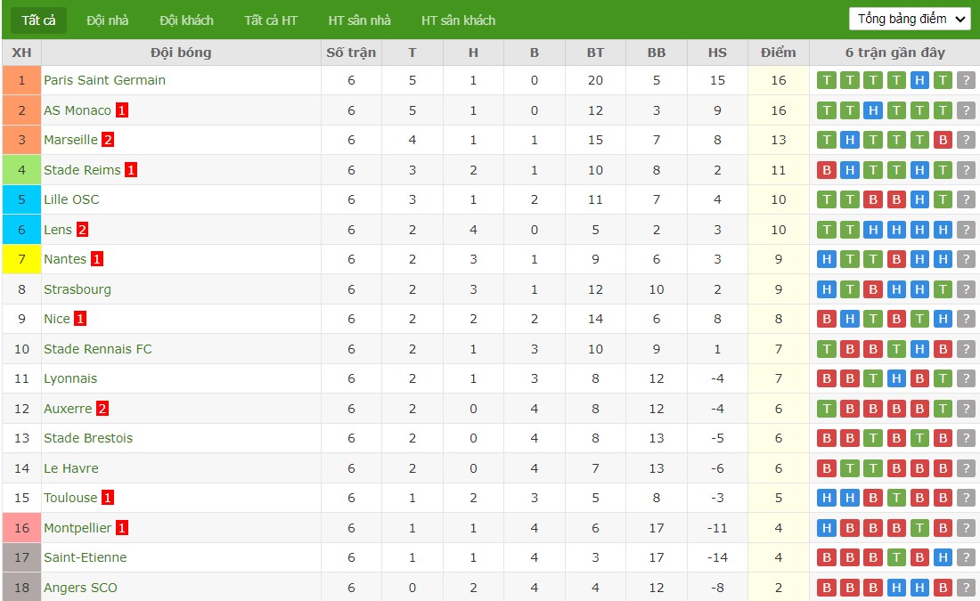
Task: Click the red card badge next to Montpellier
Action: pyautogui.click(x=122, y=528)
